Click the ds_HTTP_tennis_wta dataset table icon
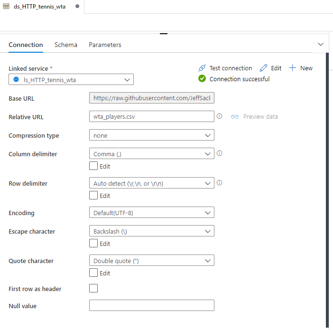 (x=6, y=6)
